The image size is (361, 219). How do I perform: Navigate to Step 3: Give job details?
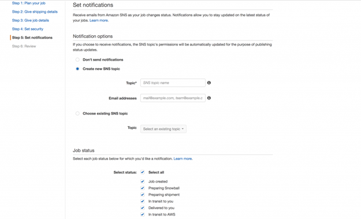[x=31, y=20]
